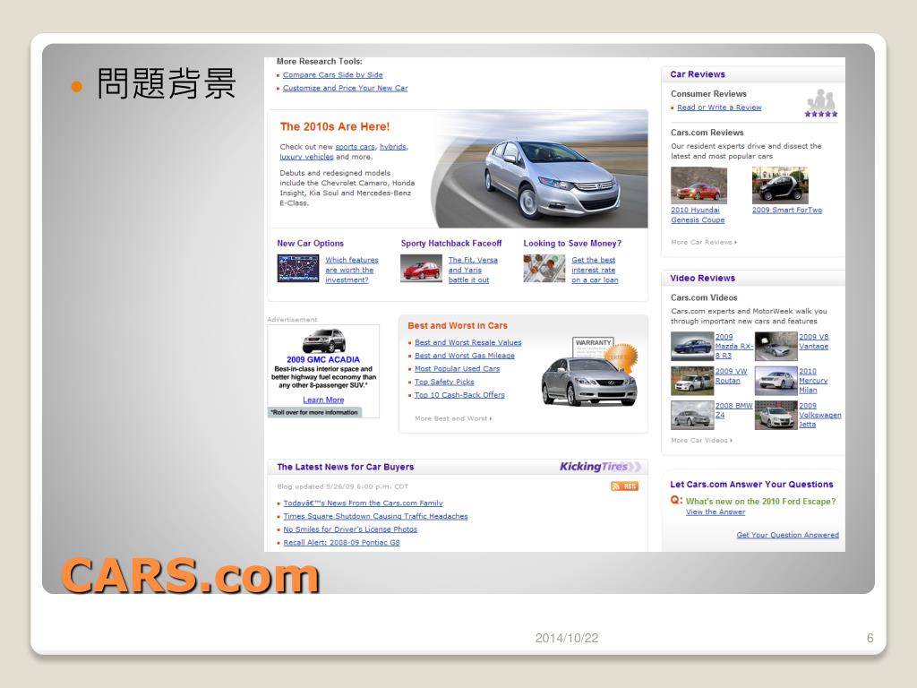Image resolution: width=917 pixels, height=688 pixels.
Task: Open Recall Alert: 2008-09 Pontiac G8
Action: [341, 542]
